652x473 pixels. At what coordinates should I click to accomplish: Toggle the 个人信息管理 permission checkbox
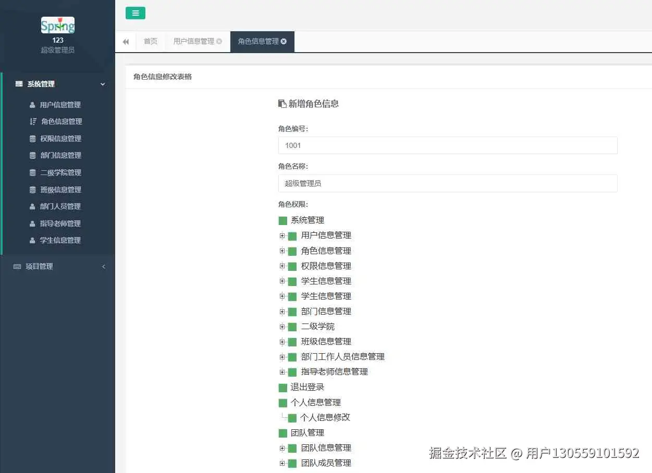[283, 403]
